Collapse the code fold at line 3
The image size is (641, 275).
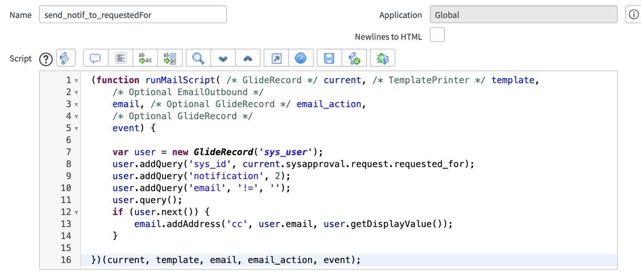[x=76, y=105]
